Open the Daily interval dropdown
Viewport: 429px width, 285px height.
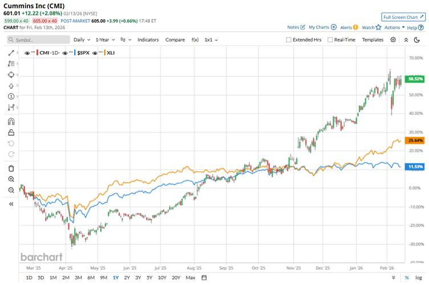[81, 40]
